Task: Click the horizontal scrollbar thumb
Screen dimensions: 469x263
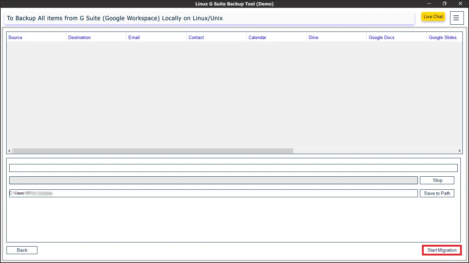Action: 153,151
